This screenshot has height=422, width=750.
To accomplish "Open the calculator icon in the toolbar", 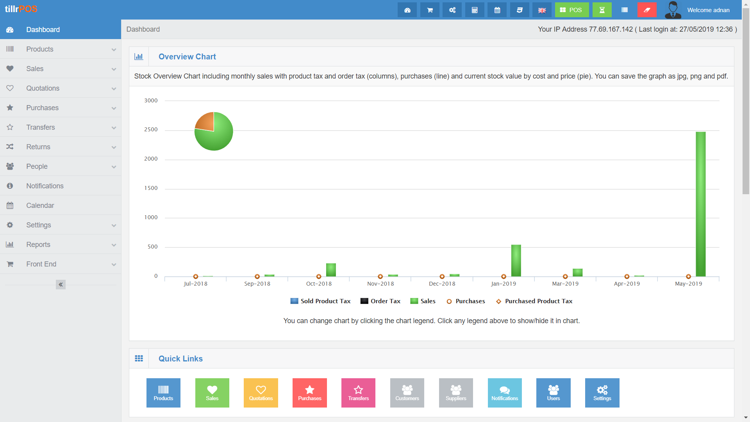I will tap(474, 10).
